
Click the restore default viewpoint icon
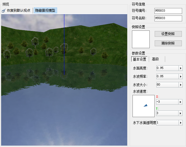pos(4,11)
